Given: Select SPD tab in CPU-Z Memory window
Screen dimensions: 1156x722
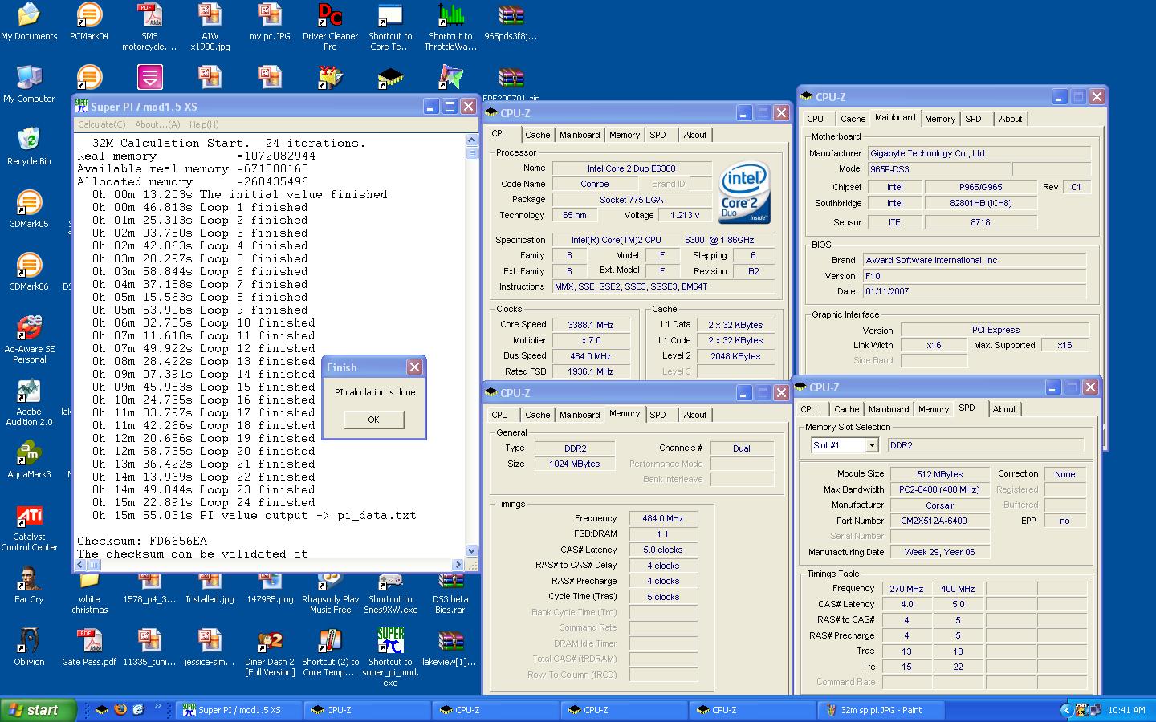Looking at the screenshot, I should (657, 415).
